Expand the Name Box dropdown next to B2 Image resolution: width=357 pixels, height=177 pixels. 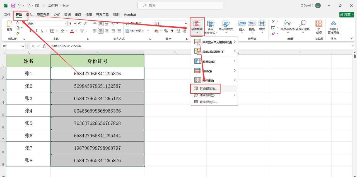click(23, 46)
